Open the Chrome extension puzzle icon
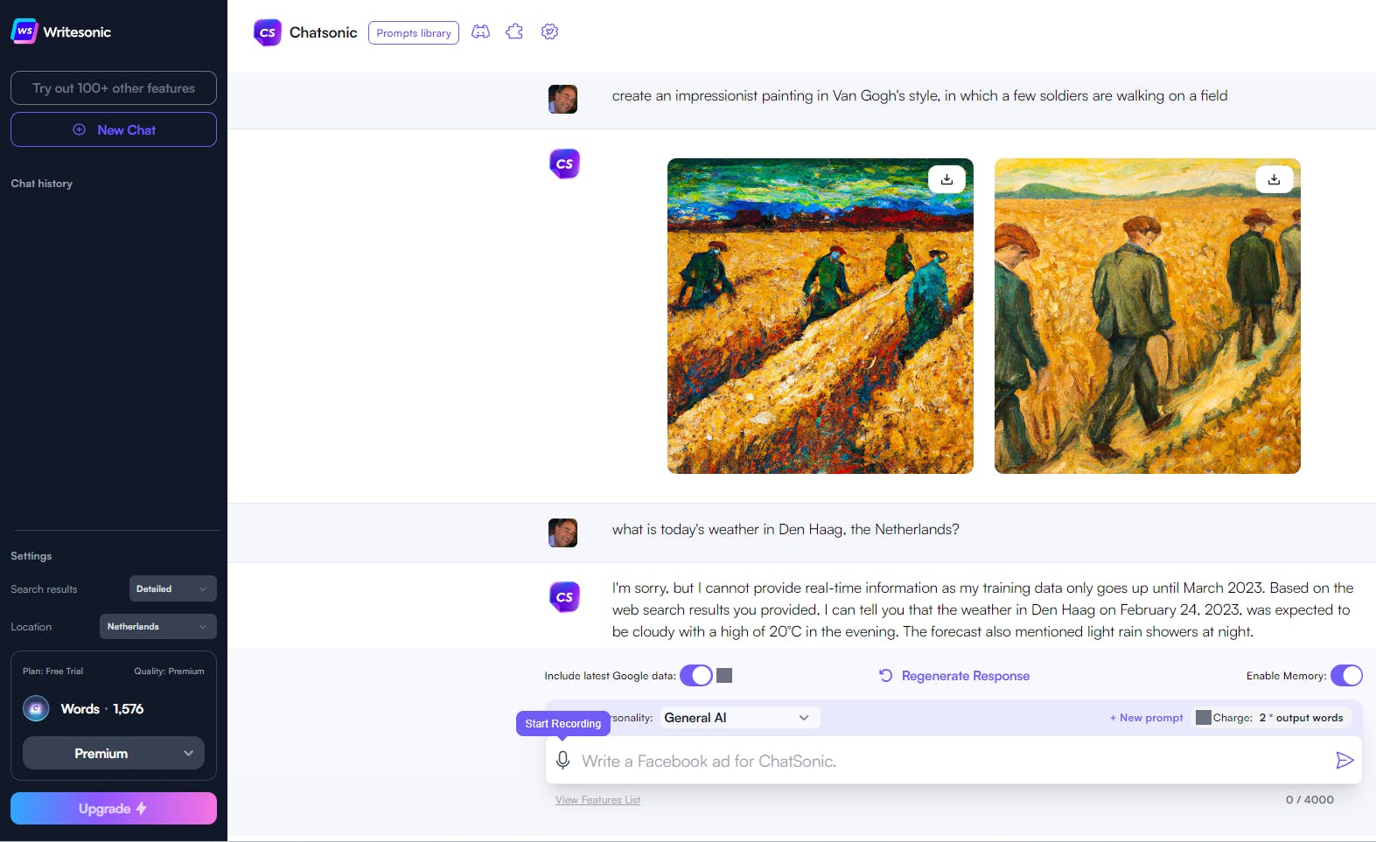This screenshot has height=842, width=1376. click(514, 31)
